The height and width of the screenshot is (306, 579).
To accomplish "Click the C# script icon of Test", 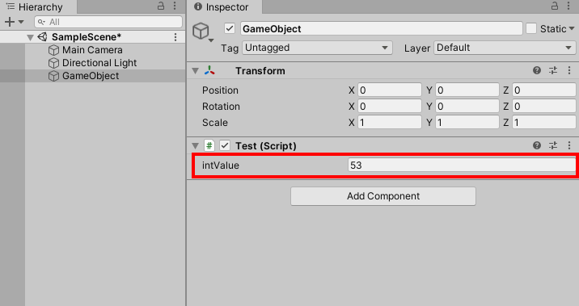I will [209, 145].
